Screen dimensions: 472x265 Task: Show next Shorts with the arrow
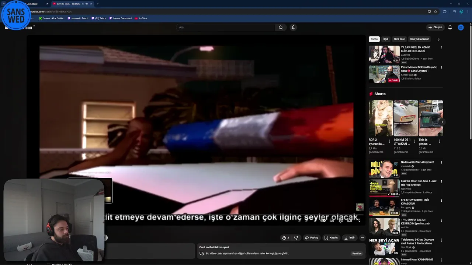click(x=442, y=122)
